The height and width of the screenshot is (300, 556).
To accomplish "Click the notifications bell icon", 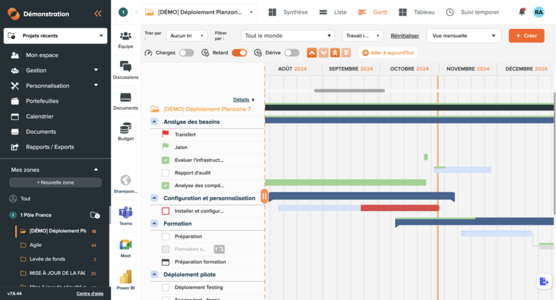I will tap(522, 12).
